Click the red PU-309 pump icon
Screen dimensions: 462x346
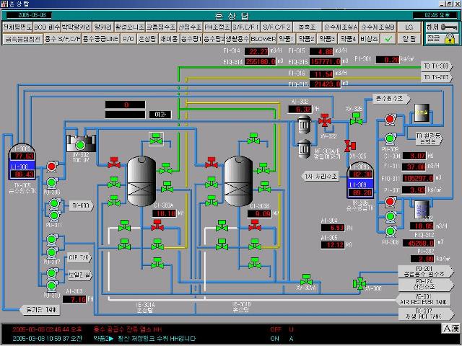point(390,120)
